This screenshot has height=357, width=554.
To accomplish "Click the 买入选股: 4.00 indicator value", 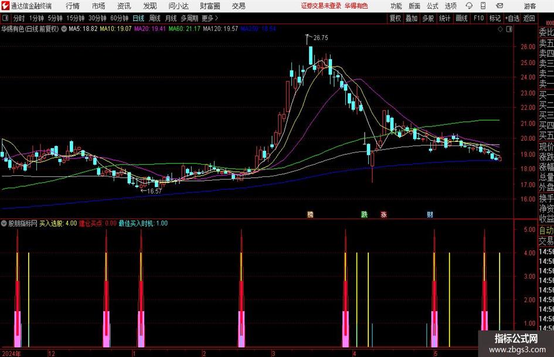I will click(x=58, y=223).
